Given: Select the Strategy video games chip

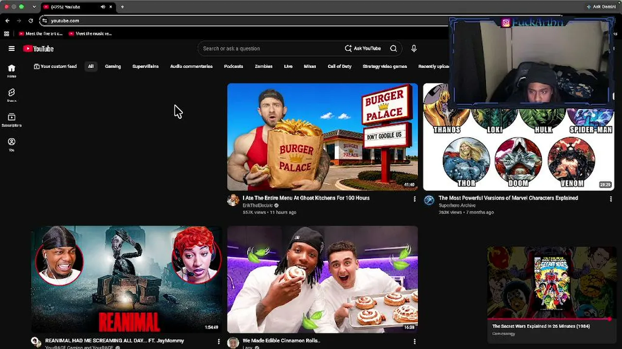Looking at the screenshot, I should (x=385, y=66).
